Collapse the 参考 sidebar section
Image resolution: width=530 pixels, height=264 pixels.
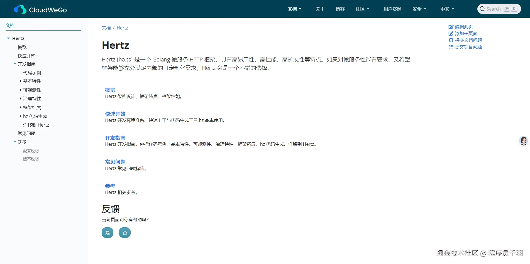pos(15,142)
